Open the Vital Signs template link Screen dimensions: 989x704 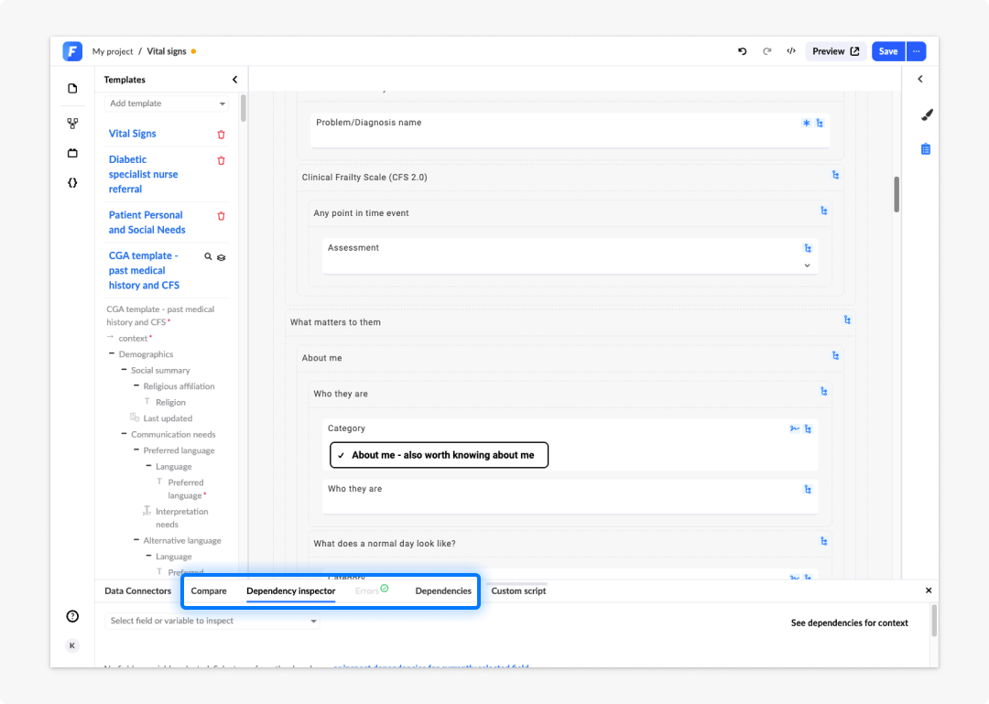coord(133,134)
